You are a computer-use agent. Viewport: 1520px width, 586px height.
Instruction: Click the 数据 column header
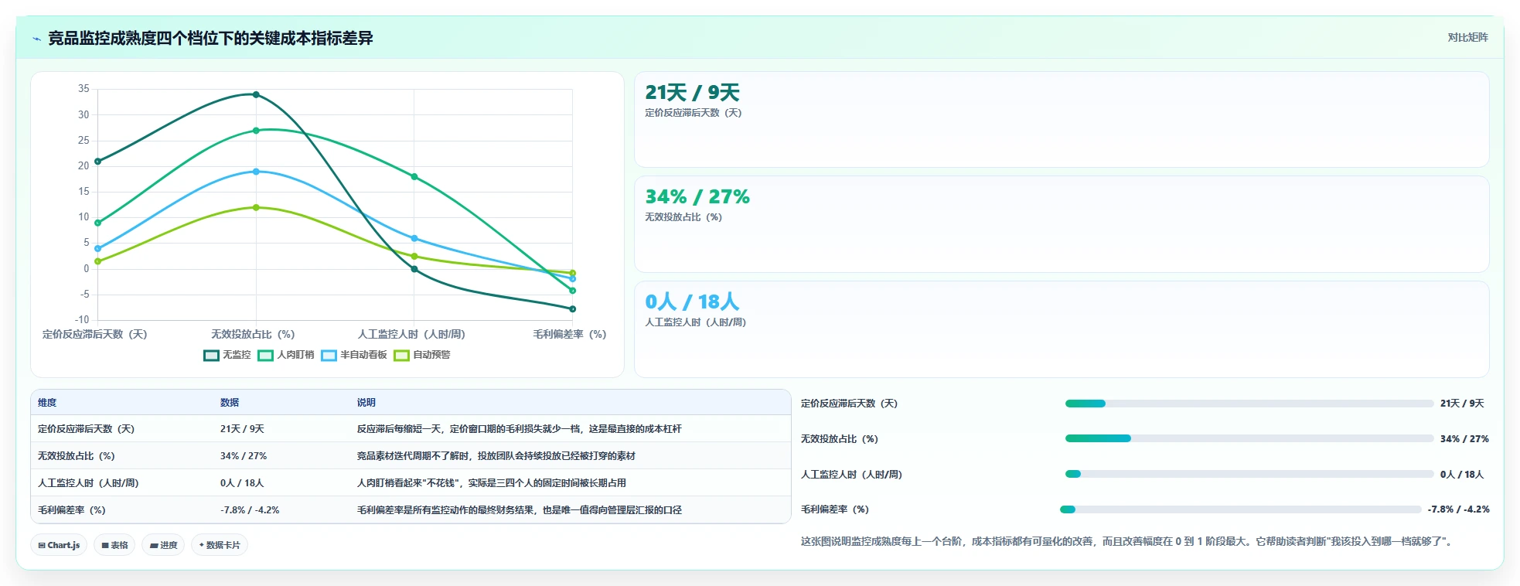(x=230, y=403)
